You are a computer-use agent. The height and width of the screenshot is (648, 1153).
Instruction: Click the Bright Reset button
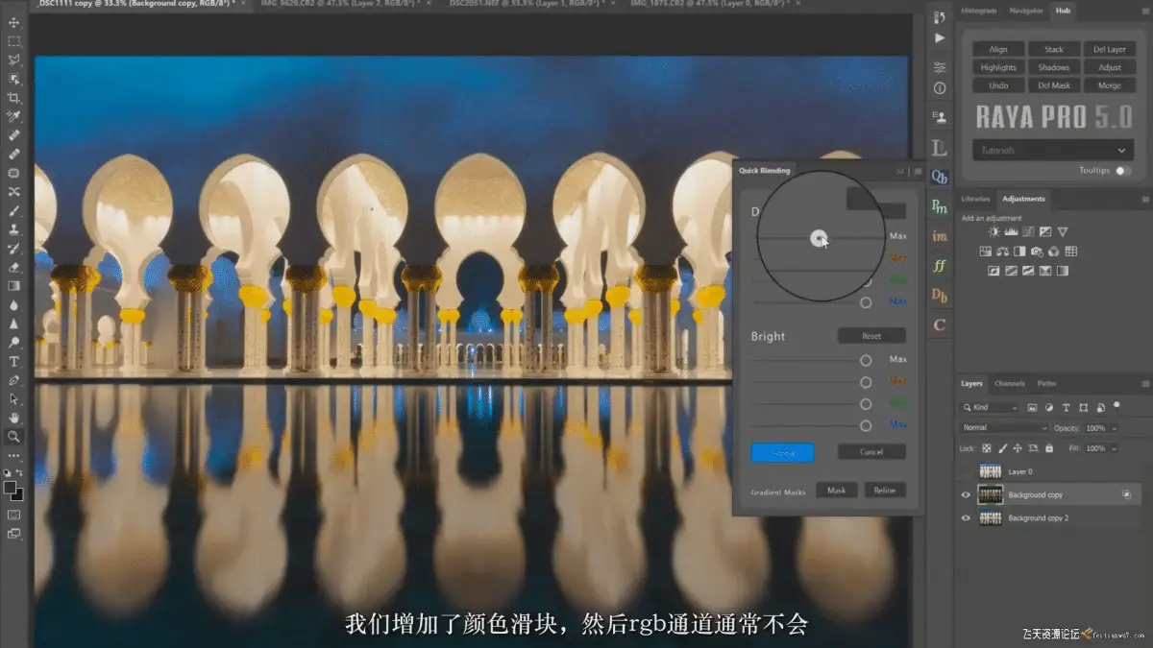pyautogui.click(x=871, y=337)
